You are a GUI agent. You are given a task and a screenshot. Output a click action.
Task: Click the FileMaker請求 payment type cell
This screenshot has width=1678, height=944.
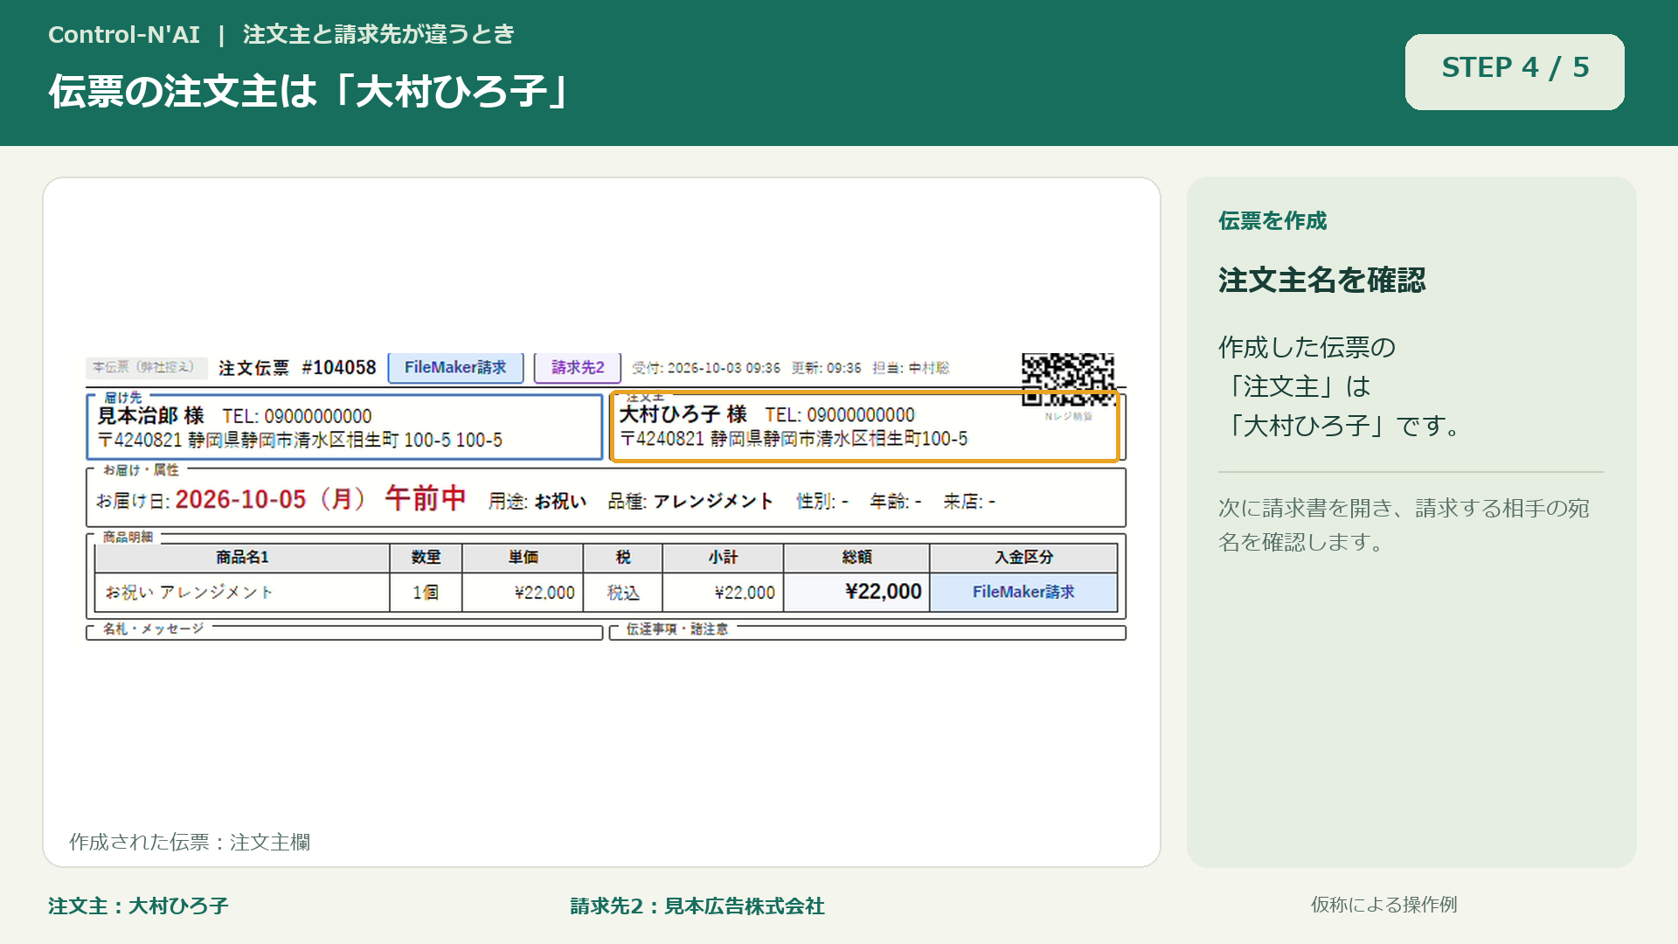coord(1023,593)
